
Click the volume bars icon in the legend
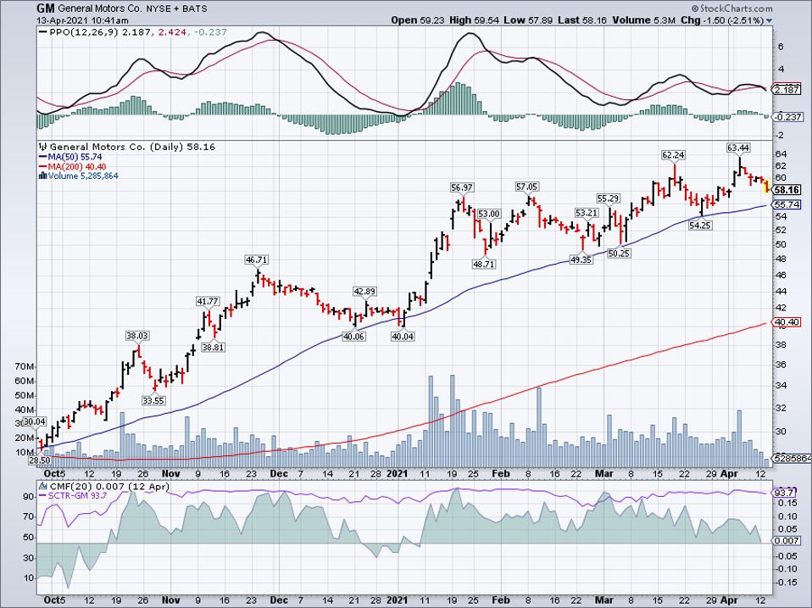tap(43, 176)
